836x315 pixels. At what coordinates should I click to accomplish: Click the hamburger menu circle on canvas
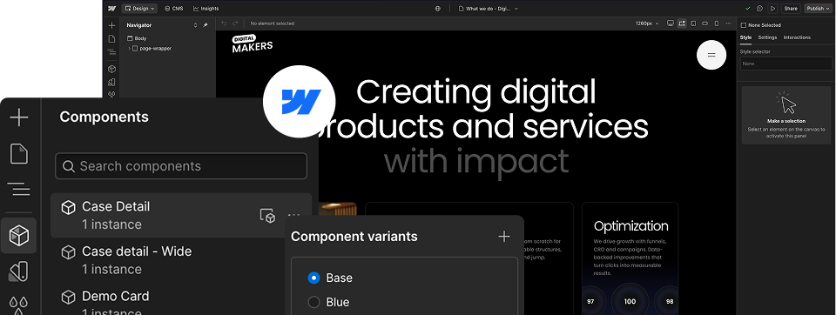click(x=711, y=54)
